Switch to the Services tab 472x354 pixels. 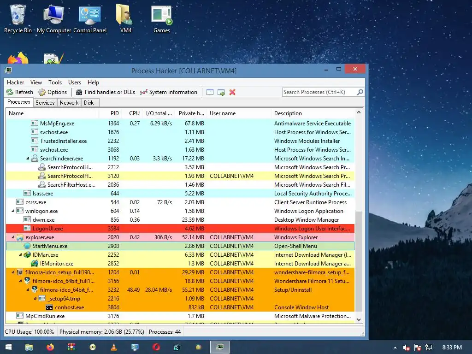click(45, 103)
